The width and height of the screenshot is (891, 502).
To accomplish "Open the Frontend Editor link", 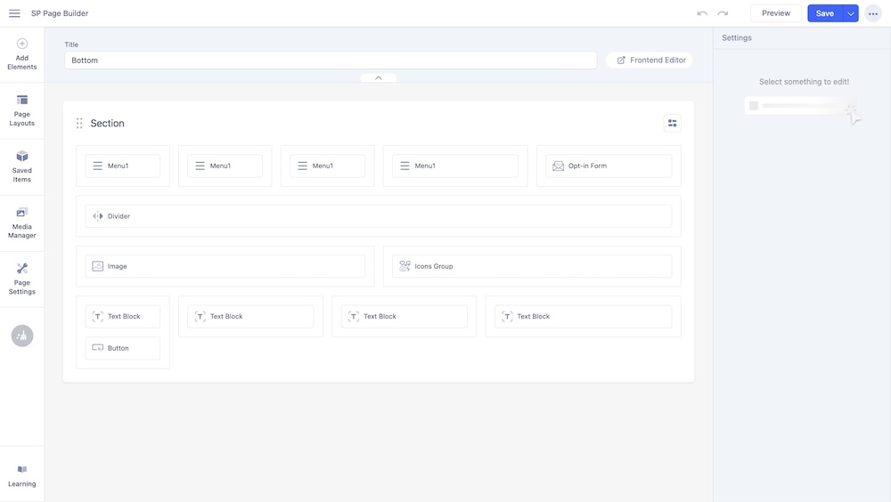I will pos(651,61).
